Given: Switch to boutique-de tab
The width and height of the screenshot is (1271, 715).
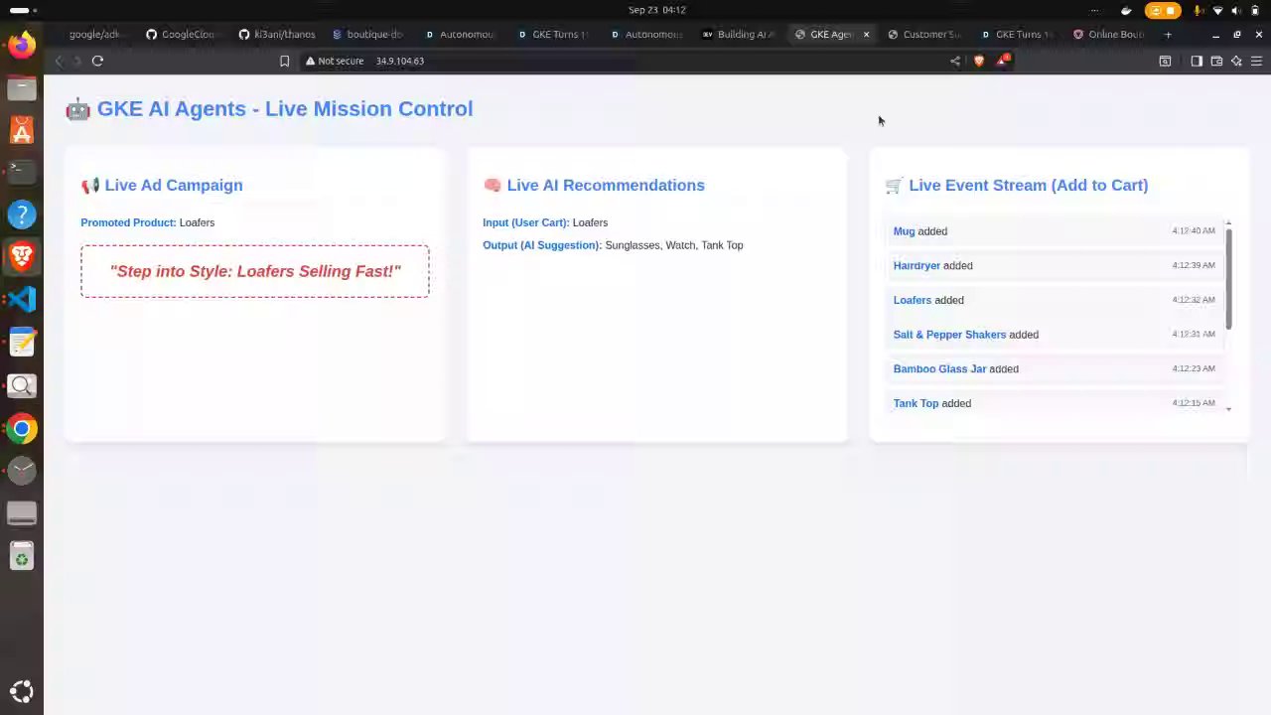Looking at the screenshot, I should point(367,34).
